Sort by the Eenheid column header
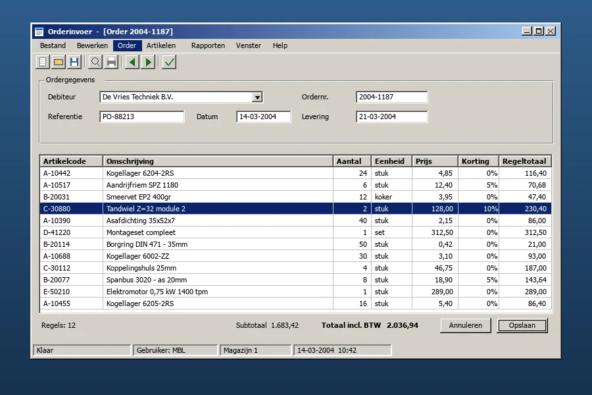This screenshot has height=395, width=592. (392, 161)
